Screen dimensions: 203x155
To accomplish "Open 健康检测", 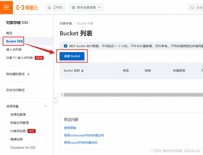I will click(16, 139).
